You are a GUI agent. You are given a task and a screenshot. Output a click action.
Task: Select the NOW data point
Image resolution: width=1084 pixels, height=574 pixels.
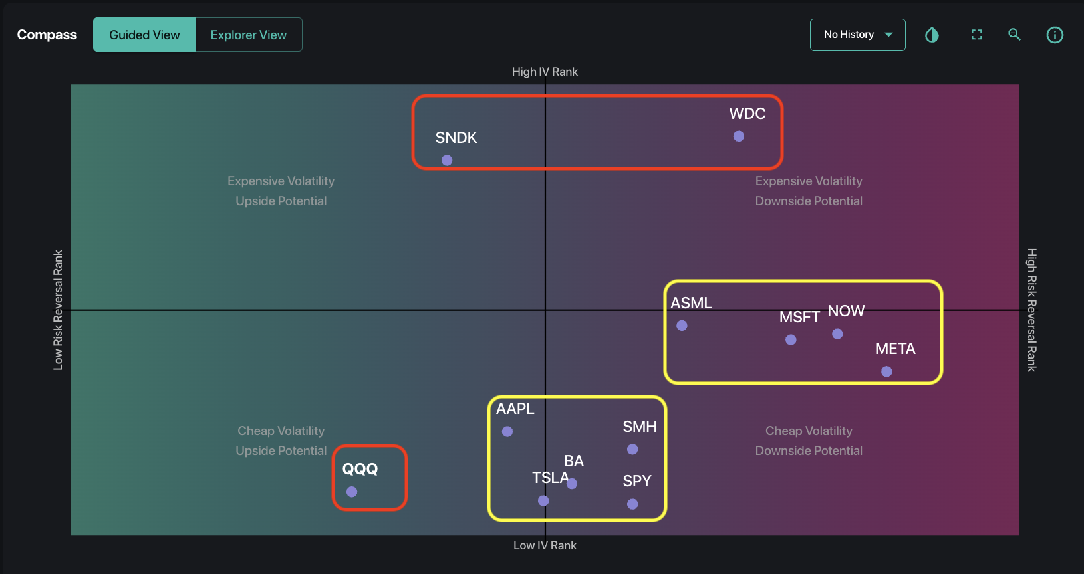click(837, 334)
